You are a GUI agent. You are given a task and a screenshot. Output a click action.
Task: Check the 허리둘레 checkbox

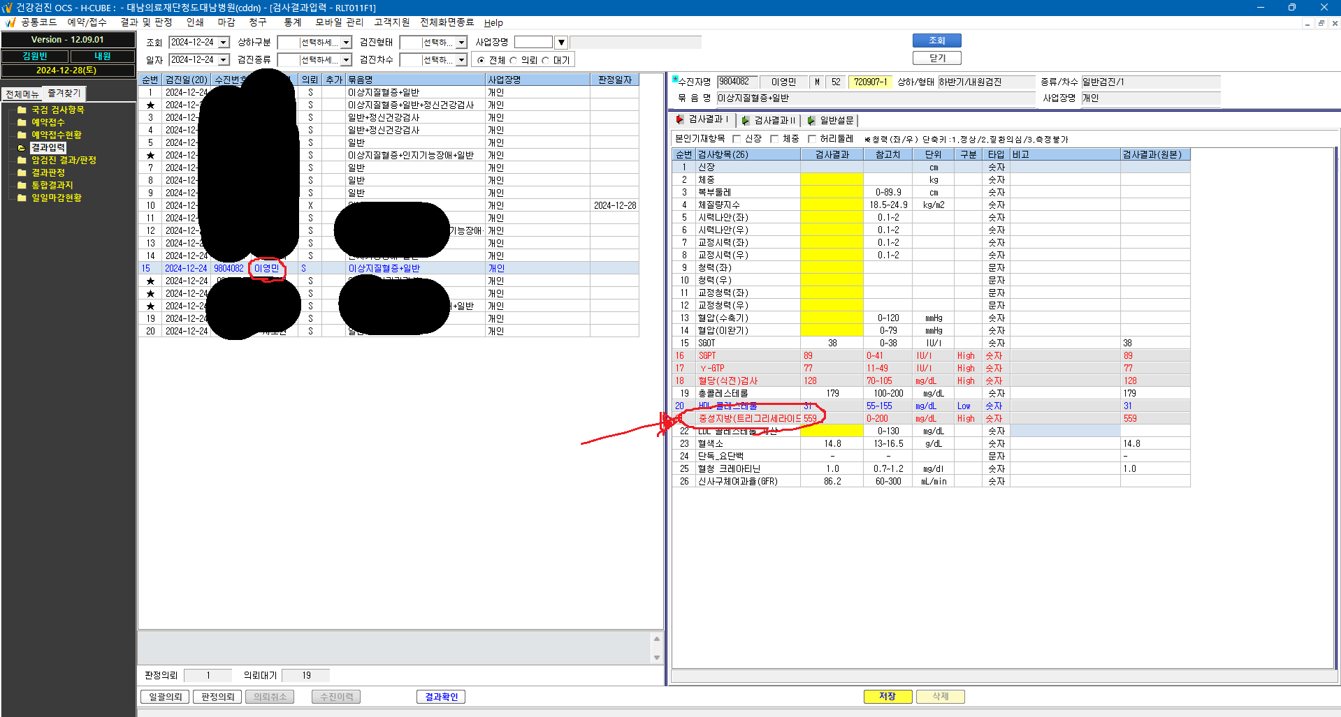pyautogui.click(x=811, y=139)
